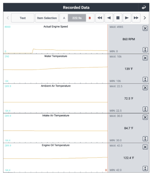Open the Text view button
This screenshot has width=152, height=175.
pos(23,18)
